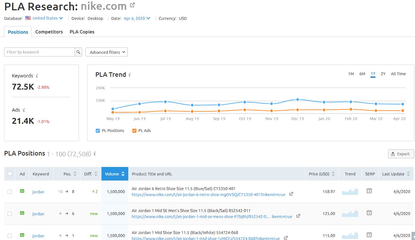Expand the Advanced filters dropdown

coord(107,52)
